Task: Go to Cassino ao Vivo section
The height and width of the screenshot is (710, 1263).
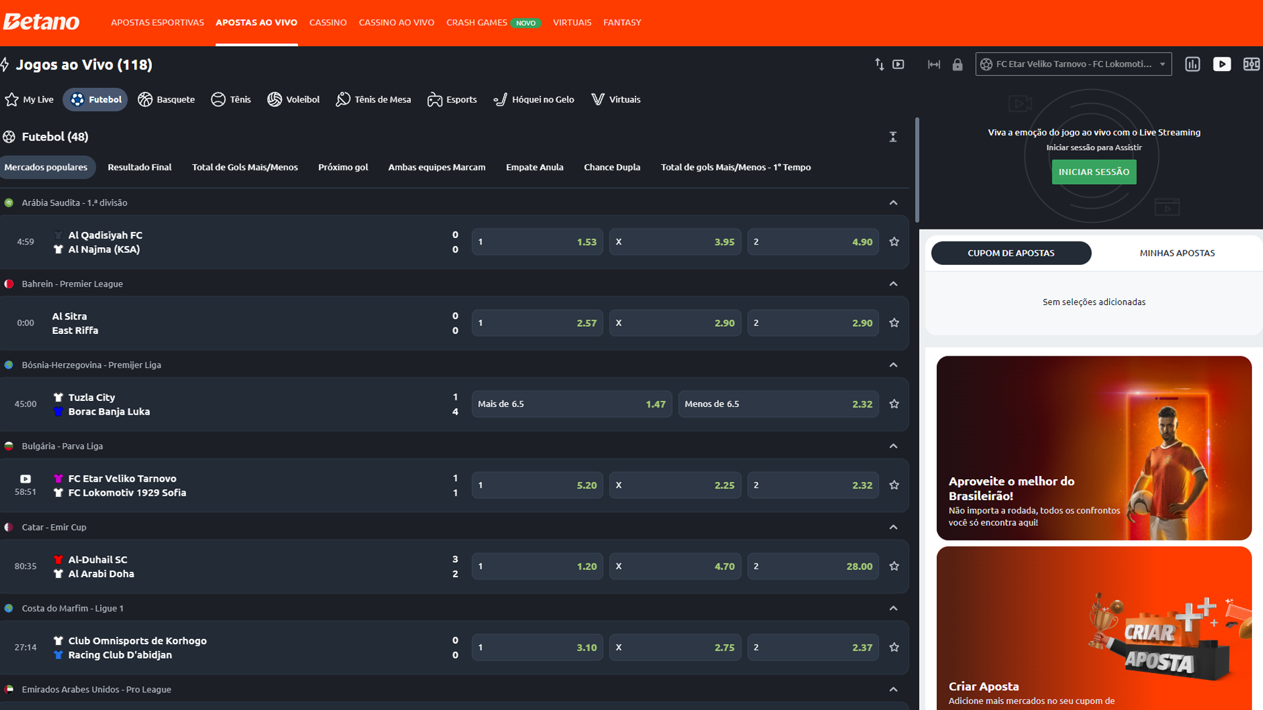Action: tap(396, 22)
